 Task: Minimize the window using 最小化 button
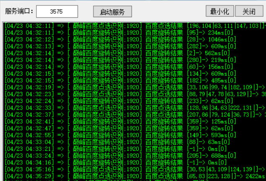pyautogui.click(x=220, y=11)
